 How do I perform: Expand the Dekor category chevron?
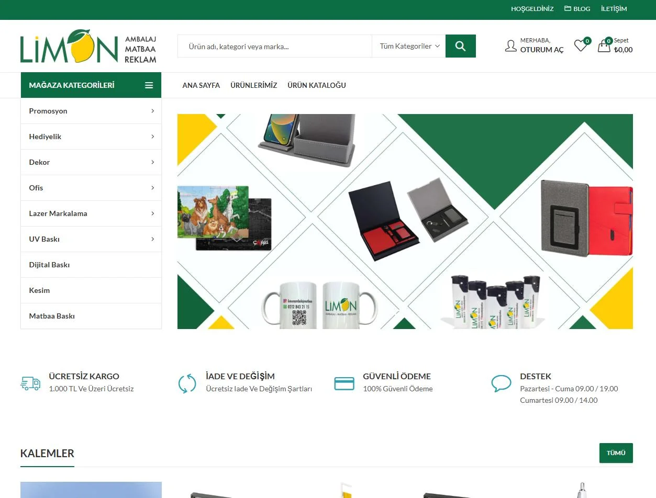point(152,162)
